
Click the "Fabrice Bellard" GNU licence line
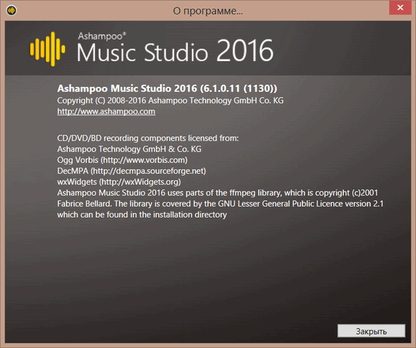[x=220, y=204]
